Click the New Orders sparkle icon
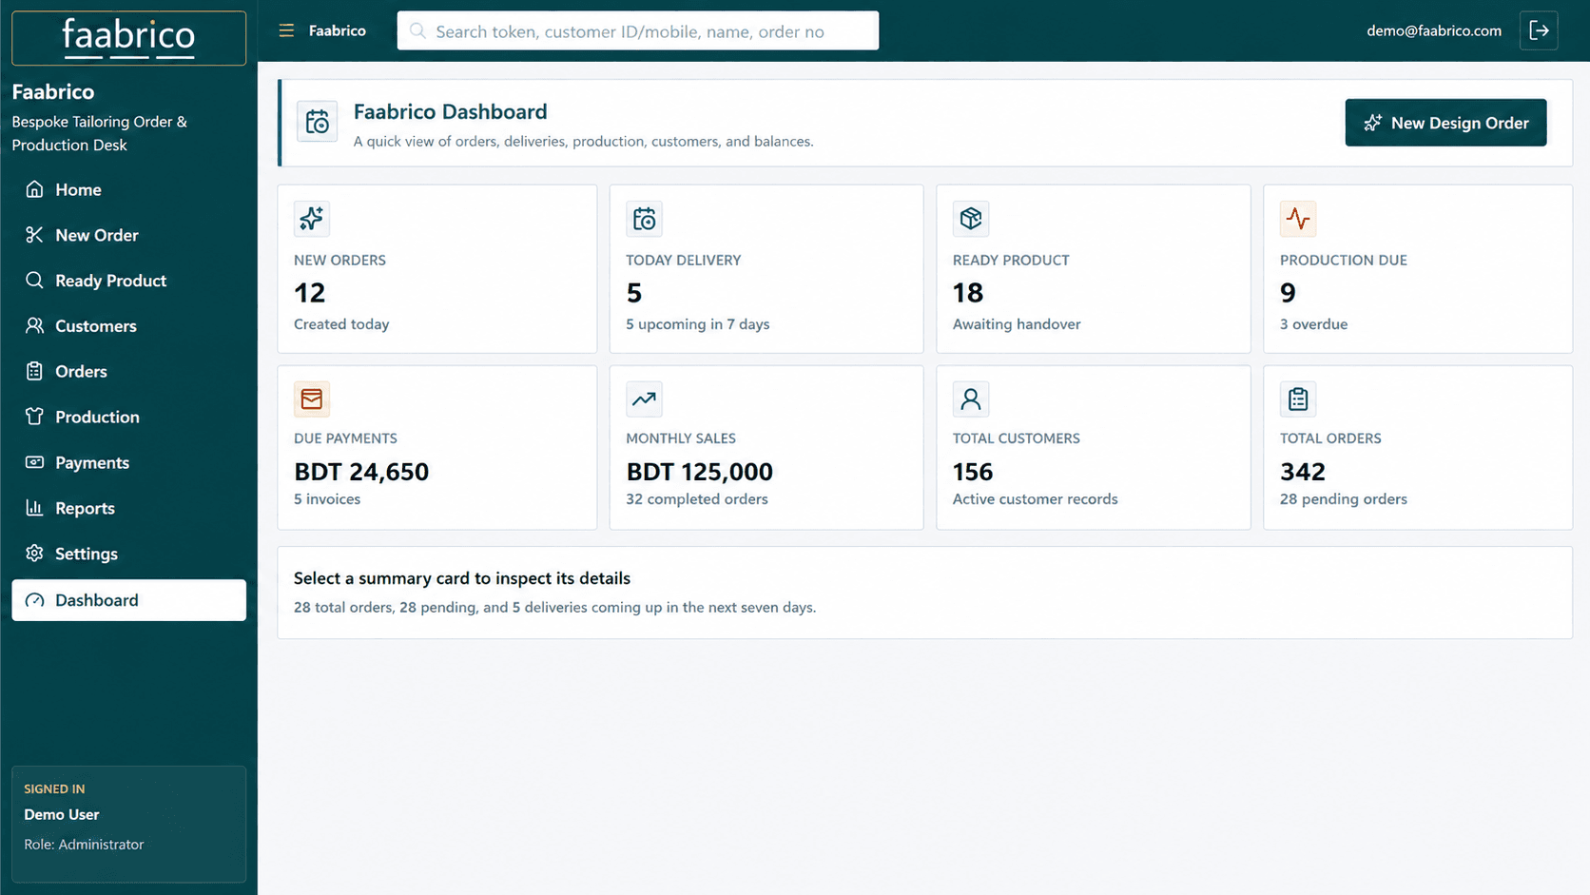Image resolution: width=1590 pixels, height=895 pixels. (x=311, y=219)
